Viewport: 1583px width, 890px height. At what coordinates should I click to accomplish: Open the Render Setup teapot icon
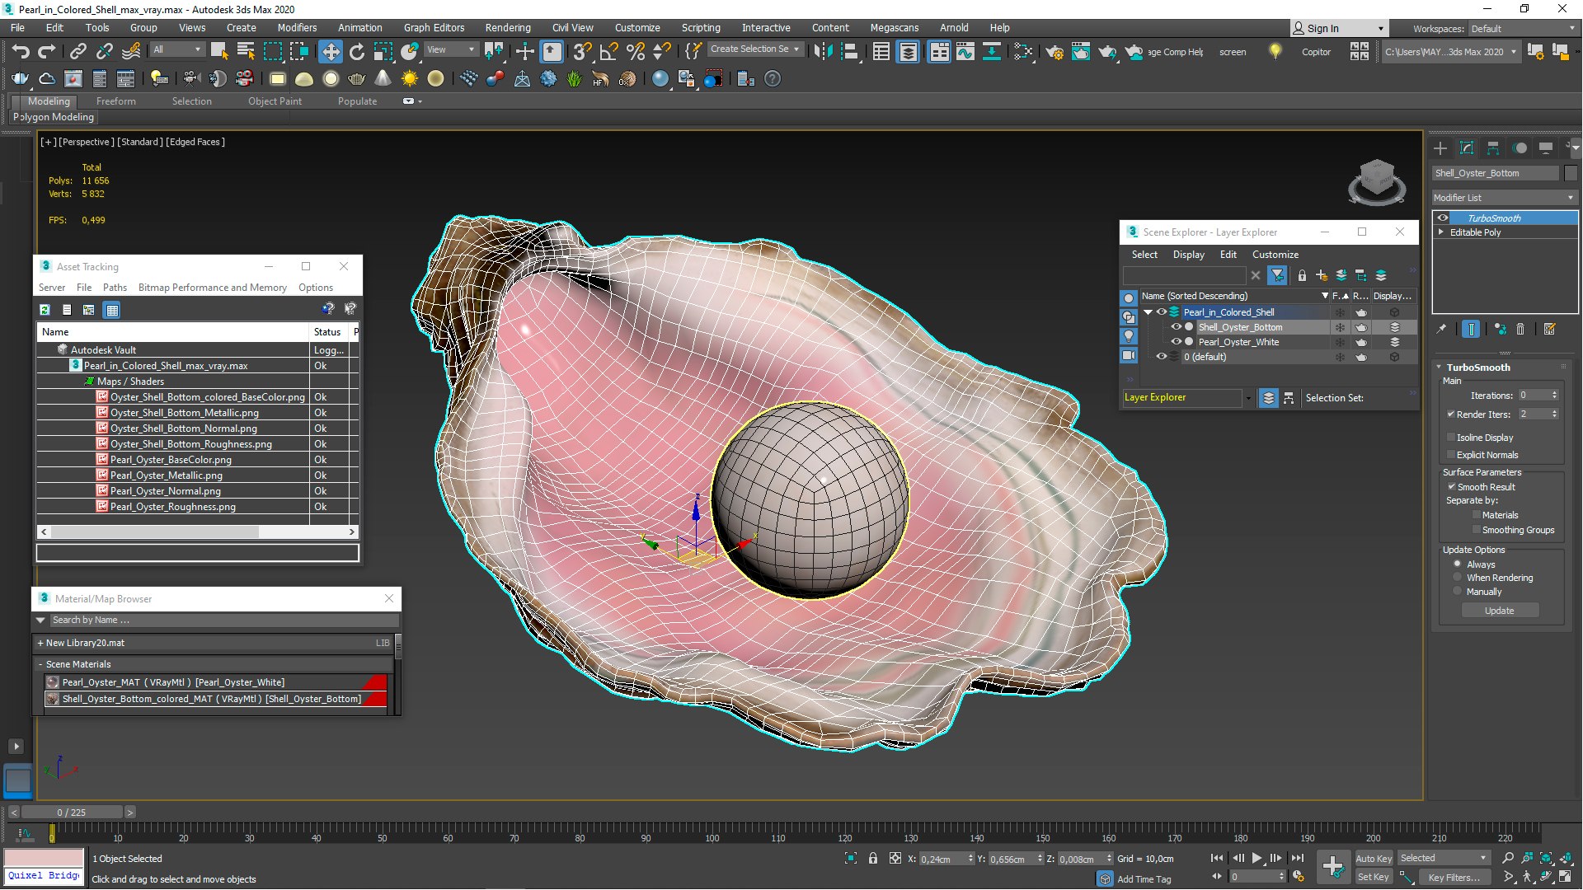point(1054,52)
